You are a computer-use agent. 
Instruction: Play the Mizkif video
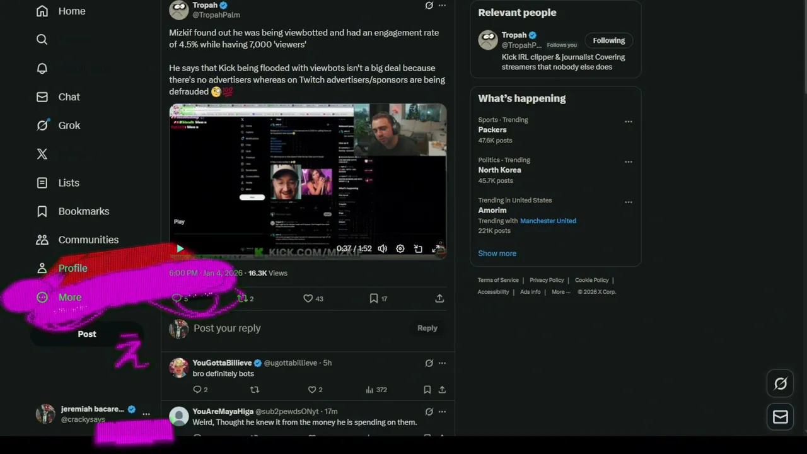point(180,249)
